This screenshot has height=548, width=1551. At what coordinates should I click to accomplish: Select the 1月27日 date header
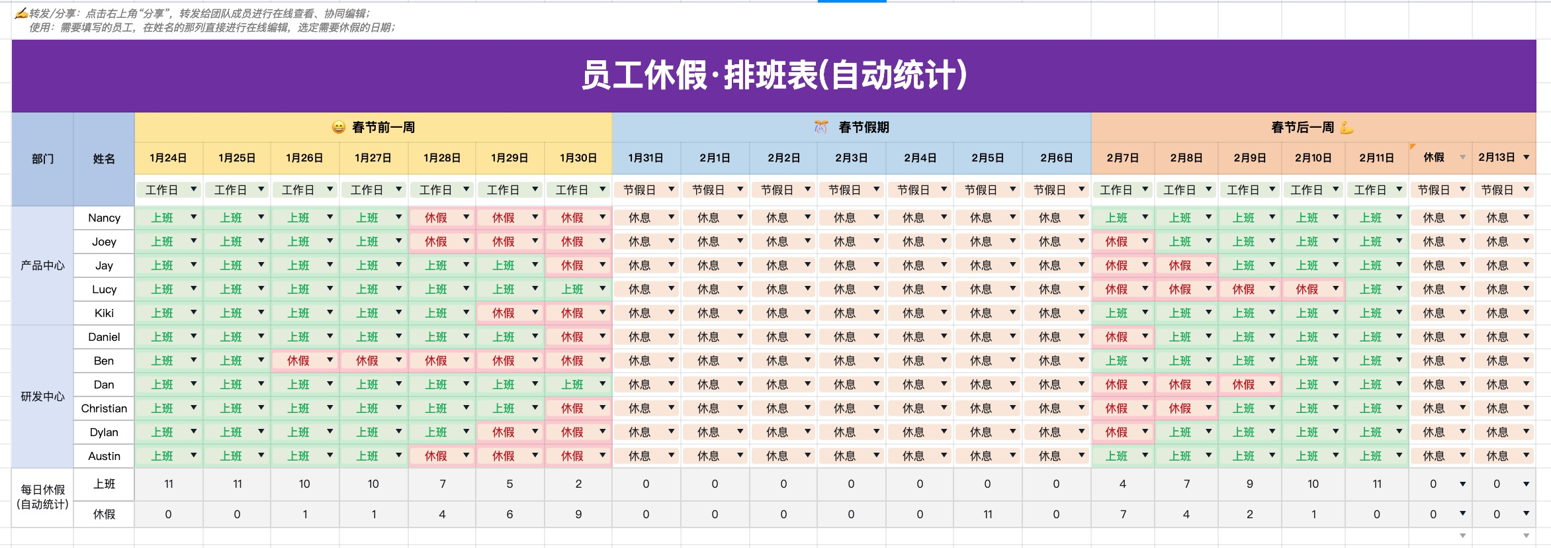click(x=373, y=158)
